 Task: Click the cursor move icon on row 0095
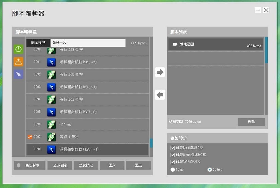(51, 112)
